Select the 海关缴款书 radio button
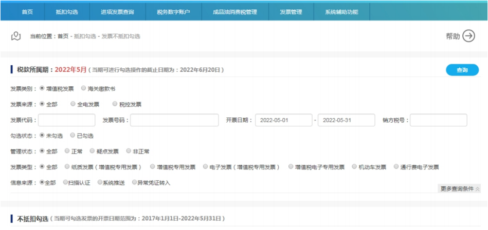 coord(83,88)
